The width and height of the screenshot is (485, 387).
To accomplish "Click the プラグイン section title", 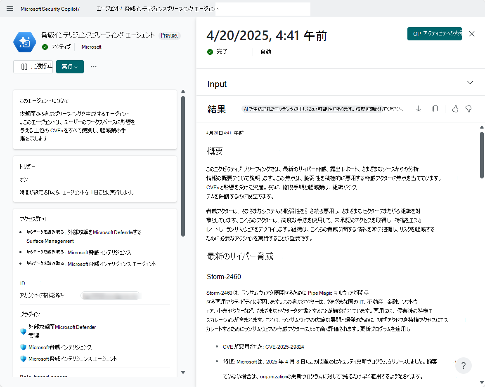I will [30, 314].
